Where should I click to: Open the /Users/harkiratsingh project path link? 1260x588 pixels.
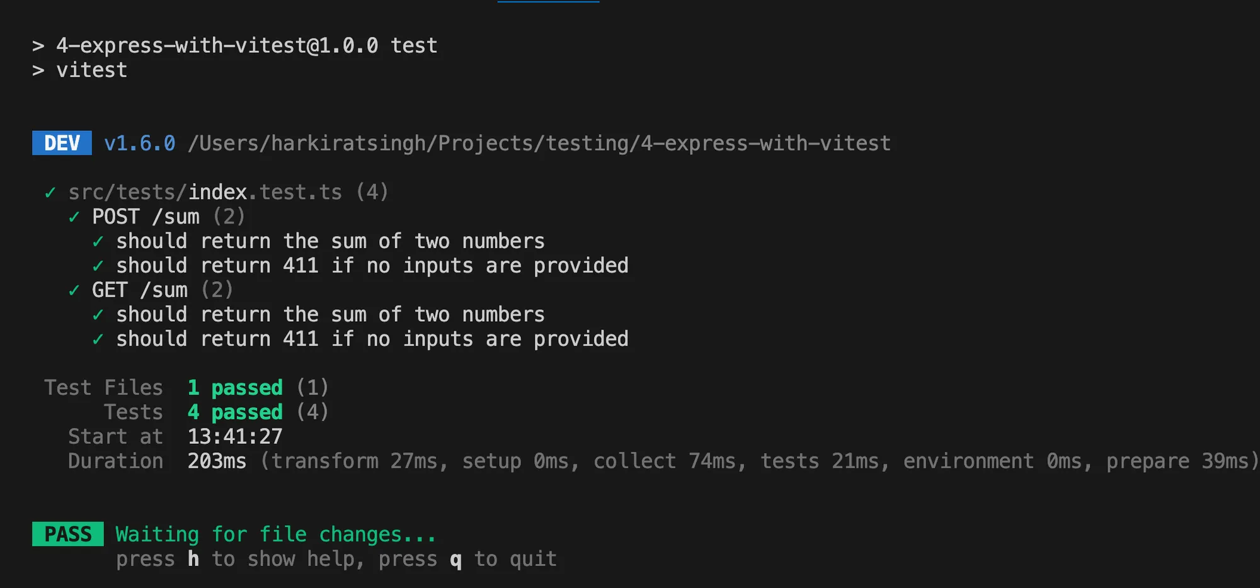pos(539,144)
